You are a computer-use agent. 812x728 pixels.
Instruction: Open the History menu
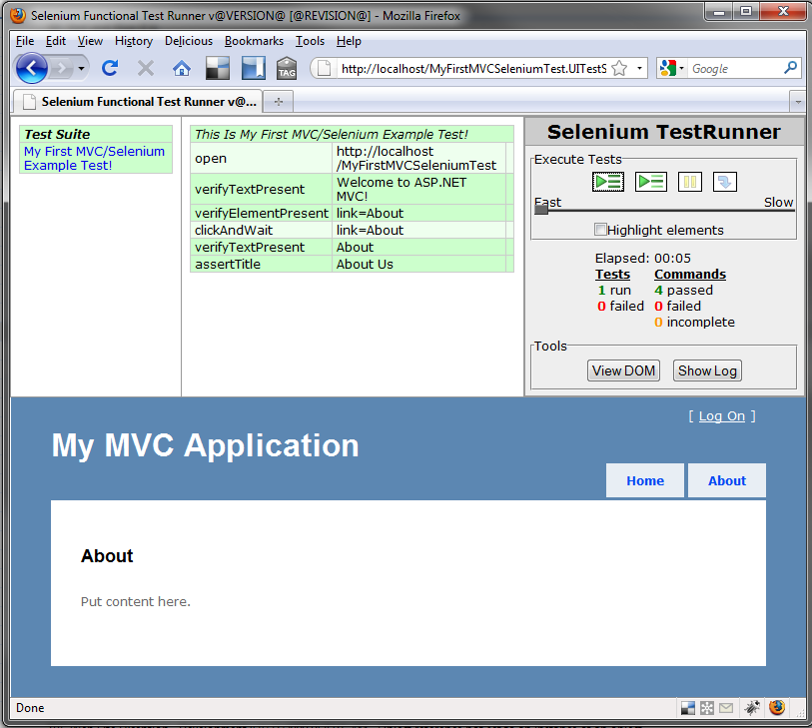[x=134, y=41]
